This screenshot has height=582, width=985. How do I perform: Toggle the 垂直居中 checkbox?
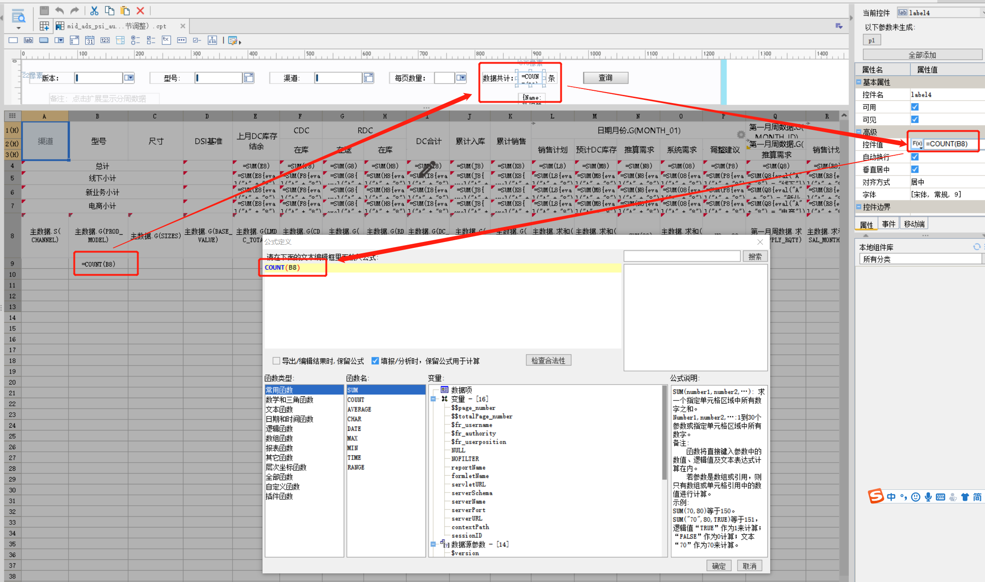[915, 169]
